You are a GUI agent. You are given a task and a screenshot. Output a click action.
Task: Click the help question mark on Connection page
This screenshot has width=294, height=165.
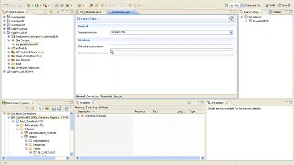(232, 18)
